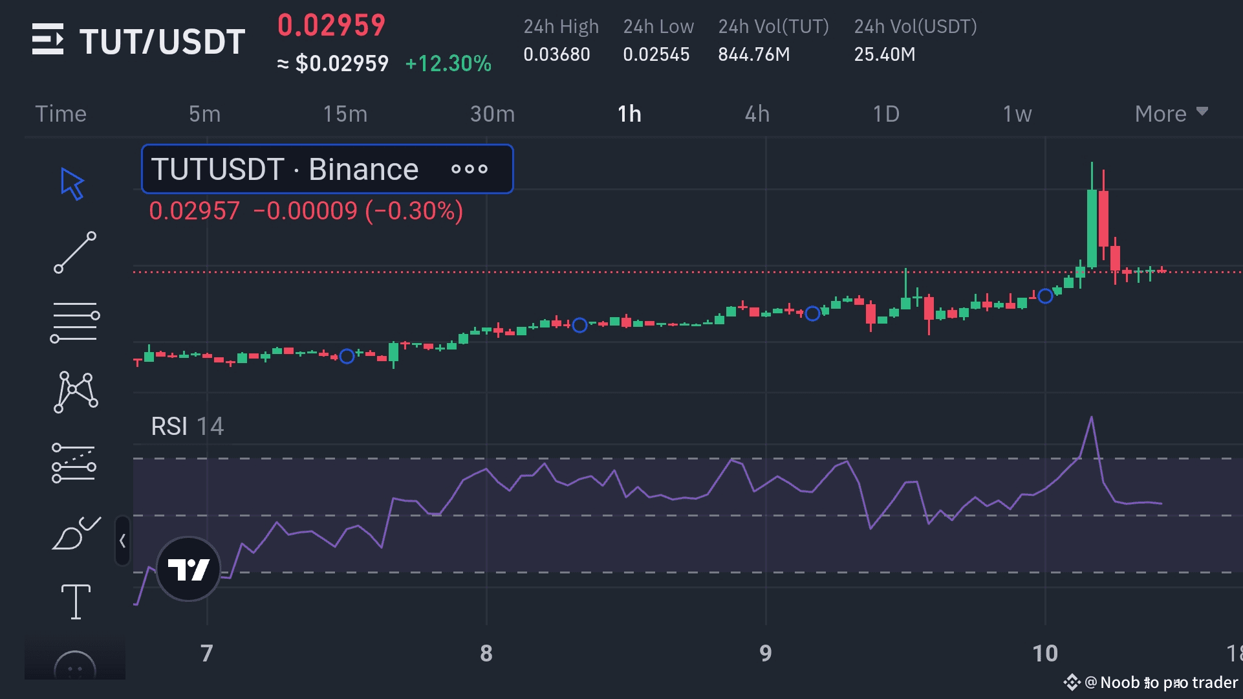Click the TUTUSDT · Binance legend label
The width and height of the screenshot is (1243, 699).
pos(285,170)
